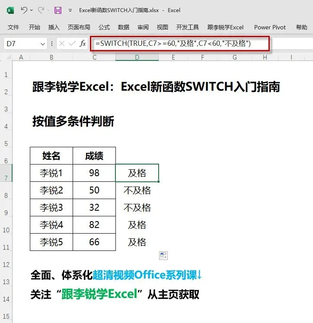The height and width of the screenshot is (323, 313).
Task: Click the Select All corner triangle
Action: click(8, 57)
